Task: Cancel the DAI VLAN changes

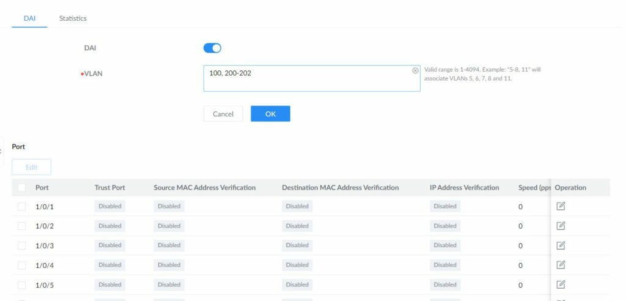Action: [223, 114]
